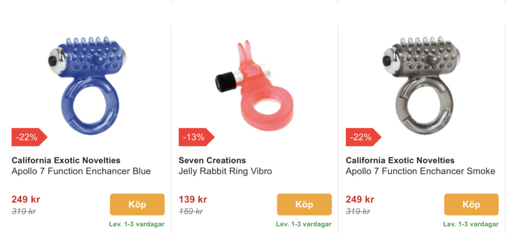Click the 249 kr price of blue Apollo
Screen dimensions: 506x233
pos(26,200)
